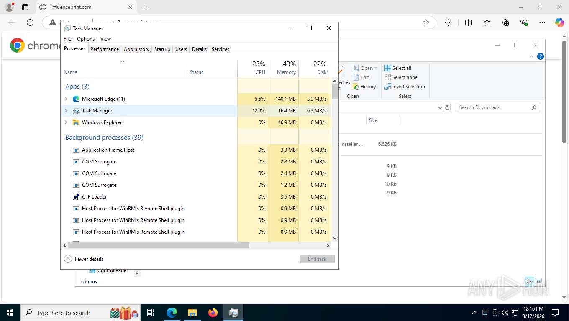
Task: Click the Select all icon in Explorer
Action: [388, 68]
